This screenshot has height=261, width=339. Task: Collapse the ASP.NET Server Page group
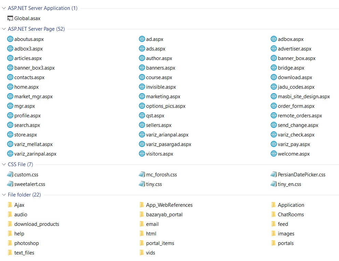[4, 29]
